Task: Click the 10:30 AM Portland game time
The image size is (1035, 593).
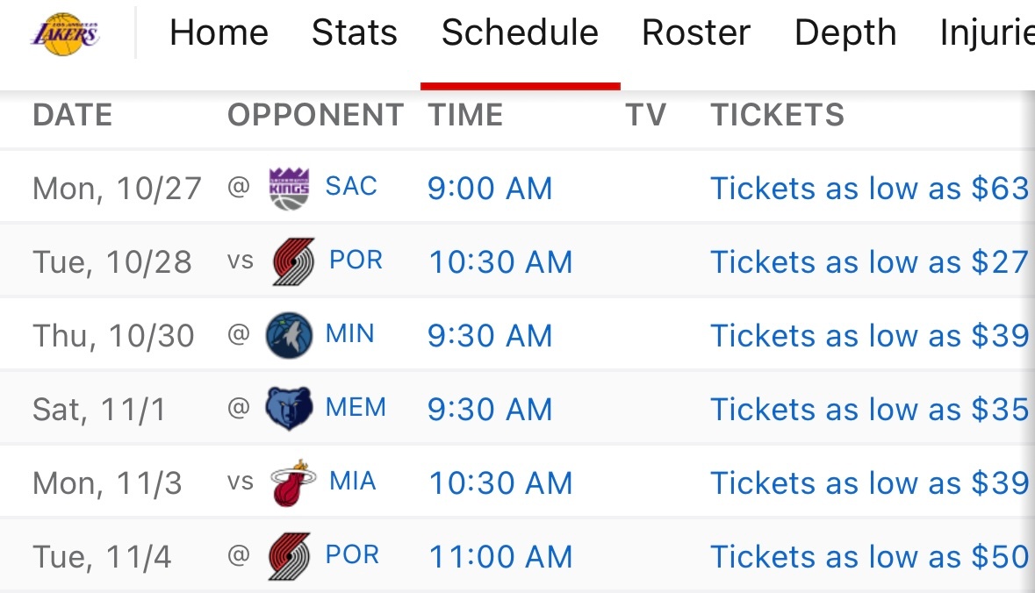Action: click(500, 262)
